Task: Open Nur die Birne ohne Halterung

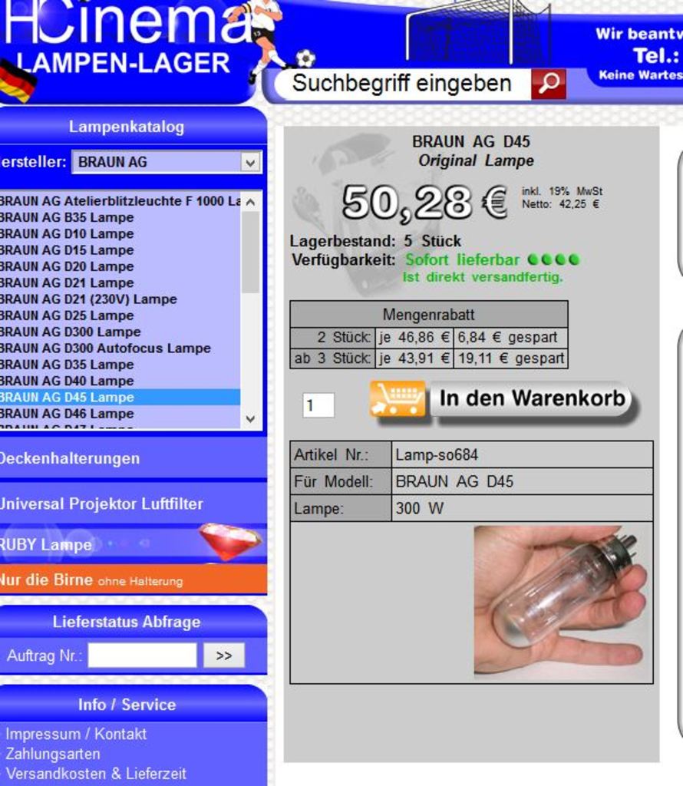Action: (134, 580)
